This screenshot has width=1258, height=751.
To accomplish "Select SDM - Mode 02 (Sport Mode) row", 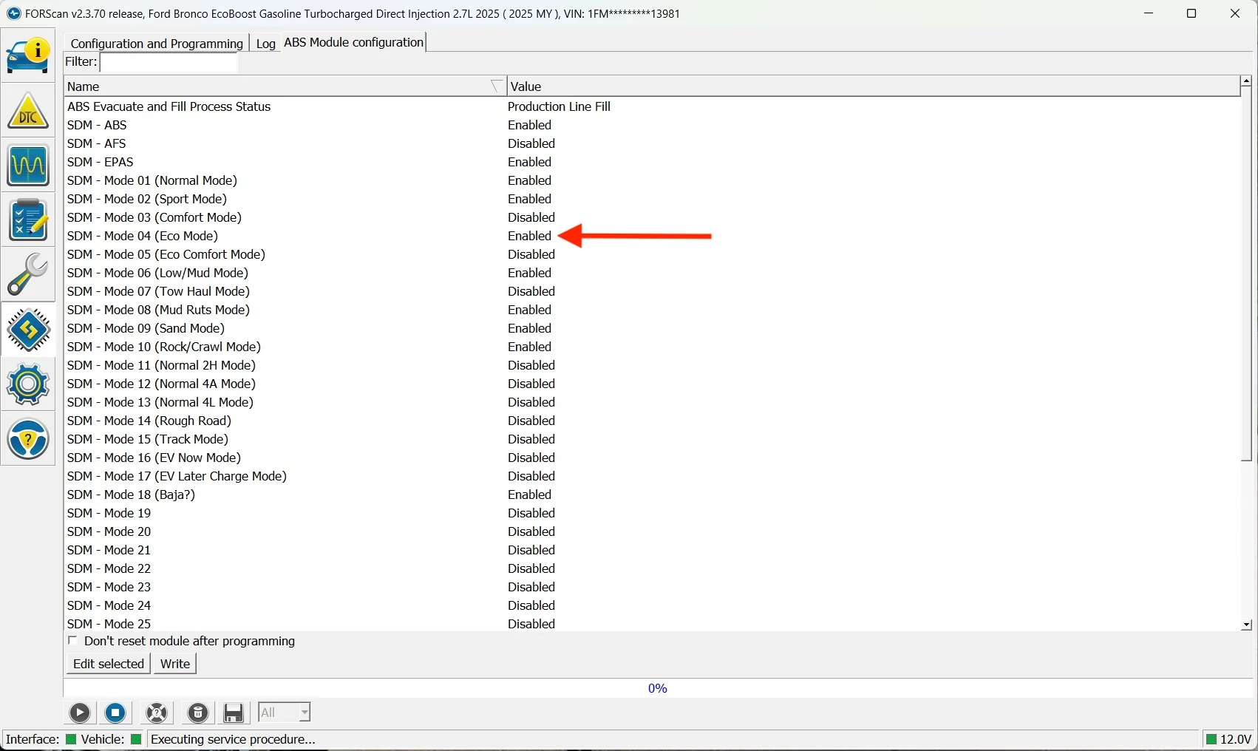I will tap(652, 199).
